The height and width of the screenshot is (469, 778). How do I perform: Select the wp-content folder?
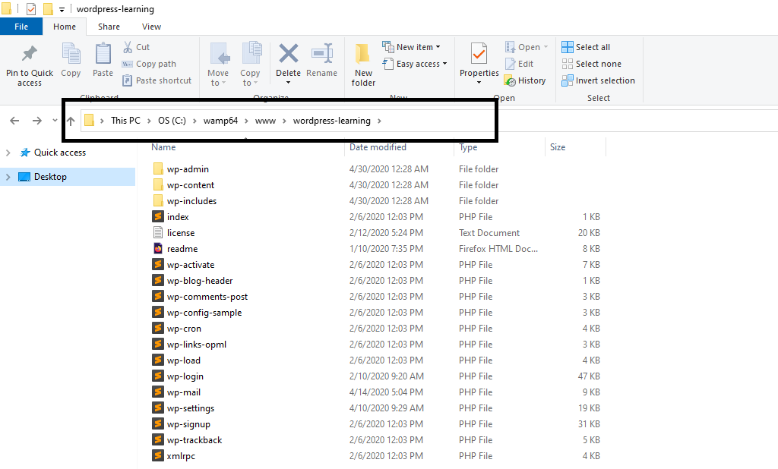click(x=191, y=185)
